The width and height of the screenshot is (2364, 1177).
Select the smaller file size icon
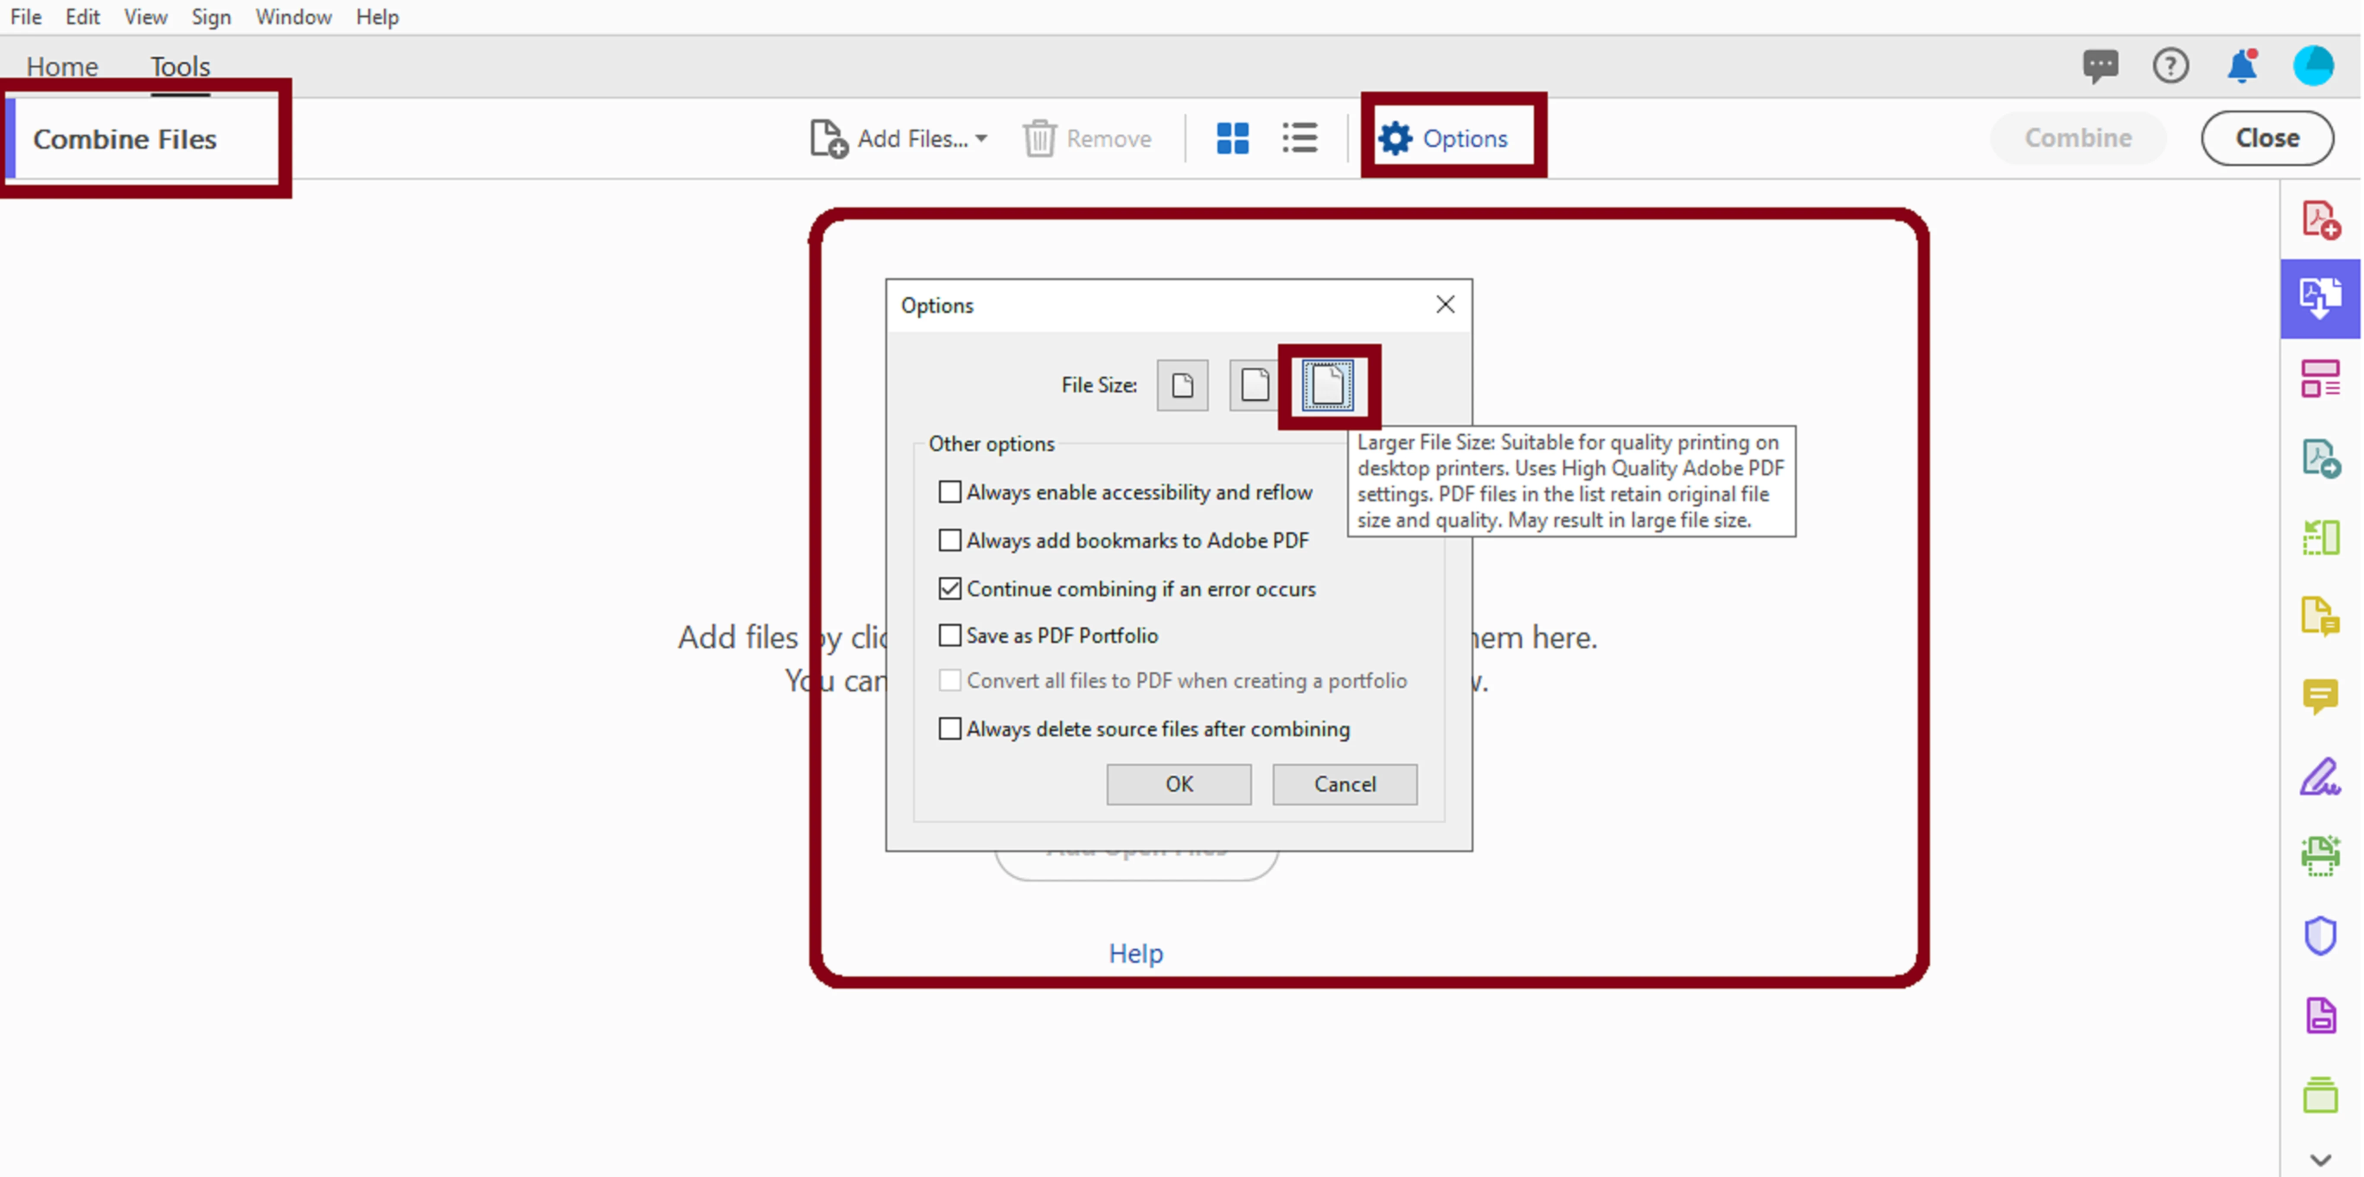point(1182,385)
